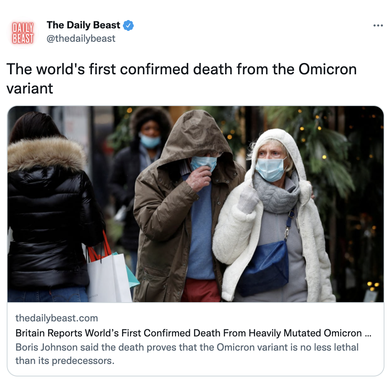
Task: Click "than its predecessors." description line
Action: [x=65, y=361]
